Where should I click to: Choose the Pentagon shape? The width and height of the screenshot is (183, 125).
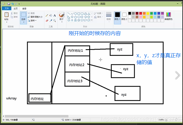click(x=76, y=17)
